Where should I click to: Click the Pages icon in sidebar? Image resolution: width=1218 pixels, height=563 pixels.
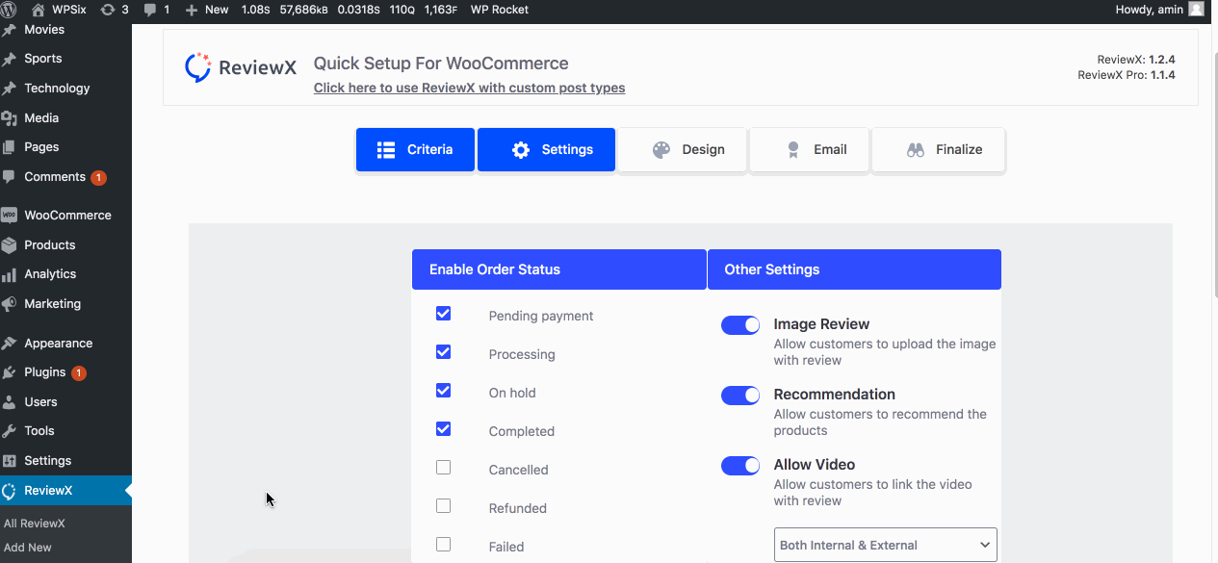[x=10, y=147]
